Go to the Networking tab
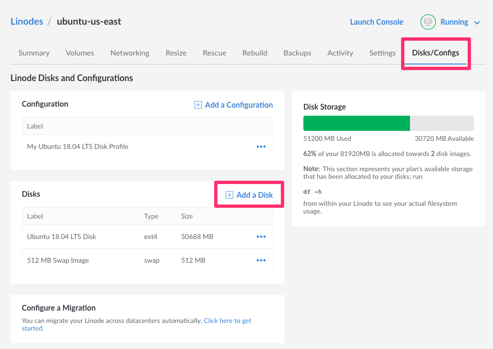This screenshot has height=349, width=493. point(129,53)
